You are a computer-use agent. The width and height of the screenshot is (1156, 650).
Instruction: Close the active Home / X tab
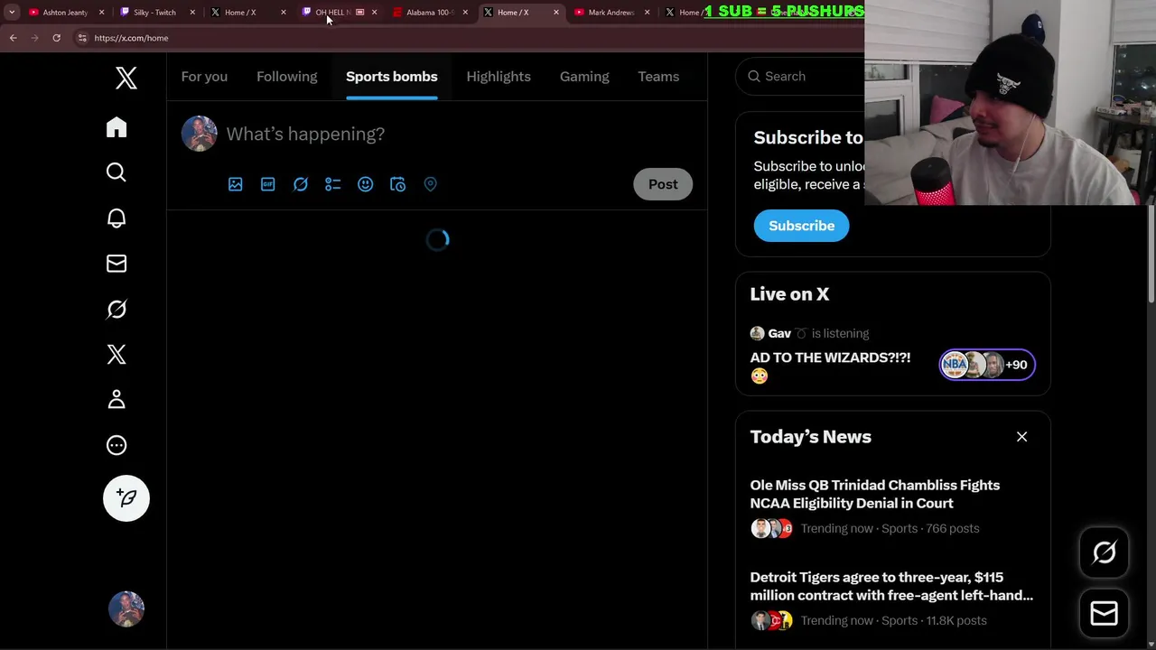tap(556, 13)
